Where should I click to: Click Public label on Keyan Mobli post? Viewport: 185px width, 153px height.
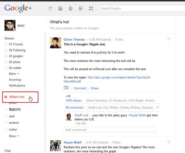[x=117, y=142]
